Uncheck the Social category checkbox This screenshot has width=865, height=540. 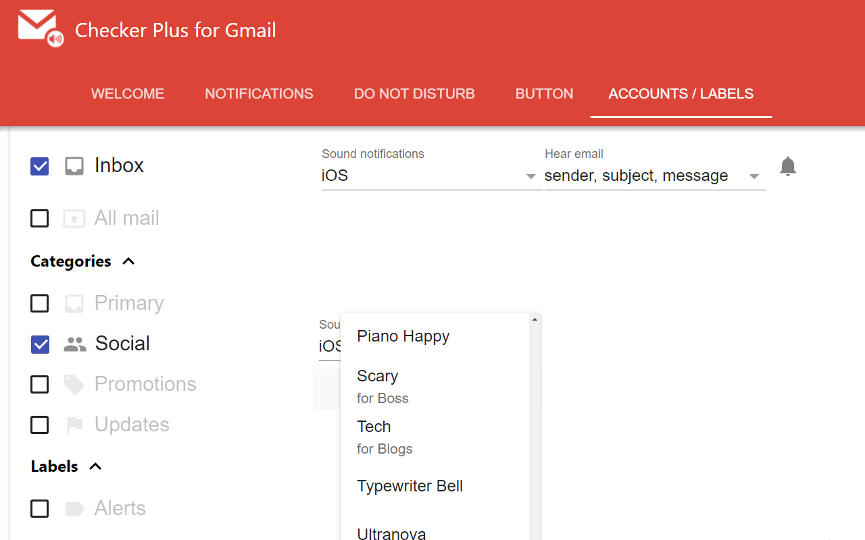(x=40, y=344)
